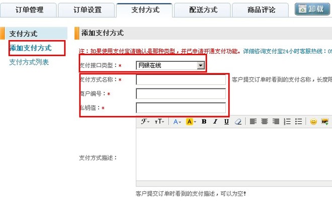Screen dimensions: 332x206
Task: Insert a numbered list
Action: tap(287, 122)
